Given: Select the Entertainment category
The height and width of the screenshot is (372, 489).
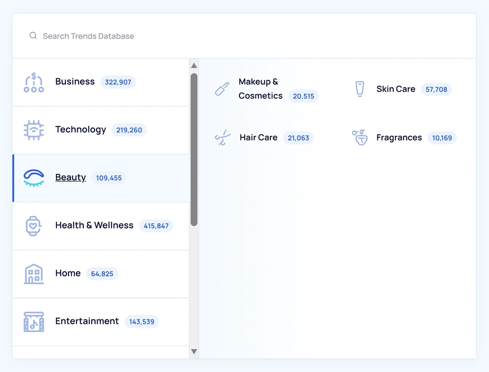Looking at the screenshot, I should coord(101,321).
